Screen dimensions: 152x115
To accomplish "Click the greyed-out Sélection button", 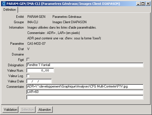I will (28, 110).
